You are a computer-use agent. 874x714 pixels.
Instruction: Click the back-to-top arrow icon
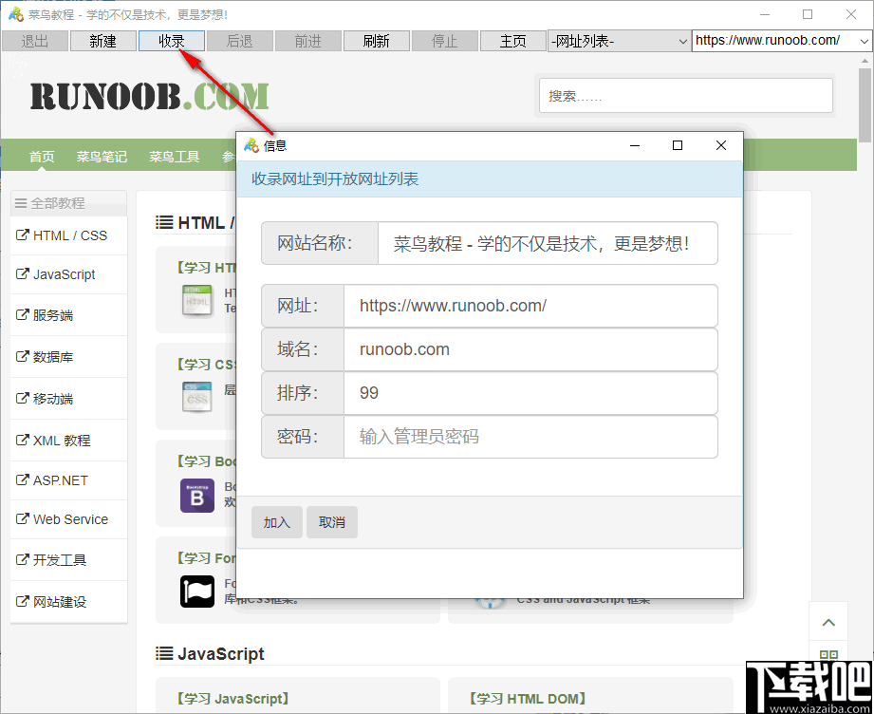[828, 623]
